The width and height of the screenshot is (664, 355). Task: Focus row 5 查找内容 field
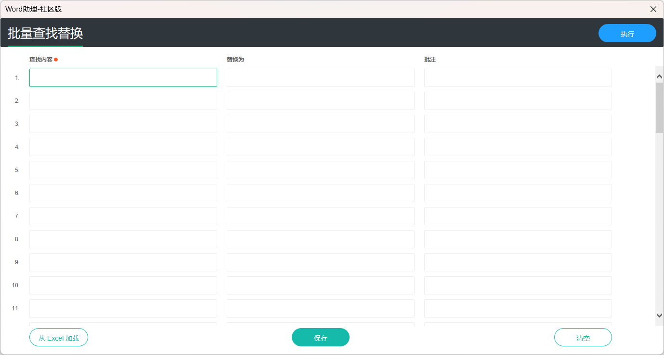(x=123, y=170)
